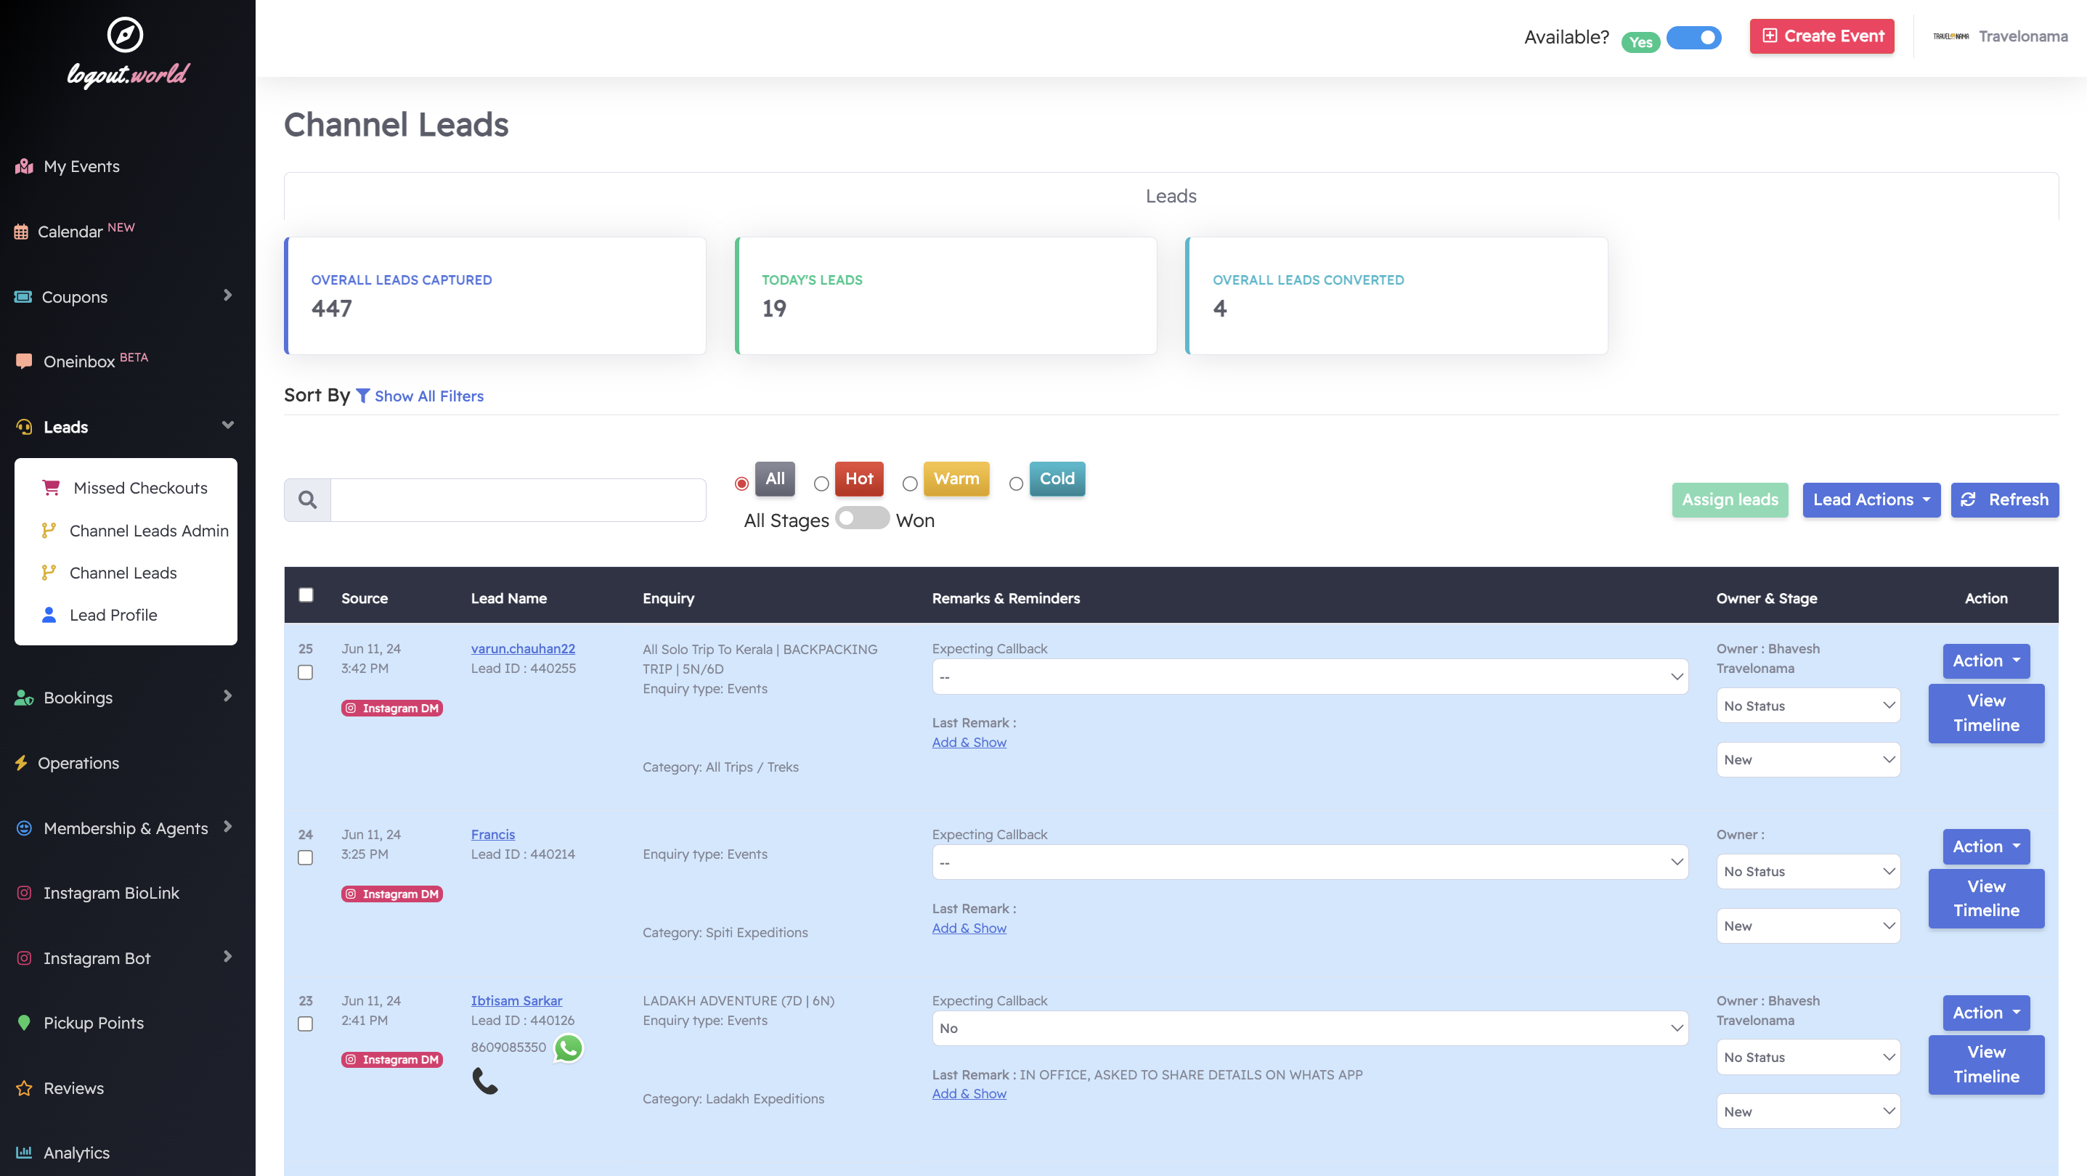Click the Create Event button

point(1821,36)
